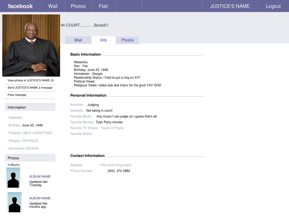Screen dimensions: 289x217
Task: Click View photos of JUSTICE'S NAME (5)
Action: [31, 80]
